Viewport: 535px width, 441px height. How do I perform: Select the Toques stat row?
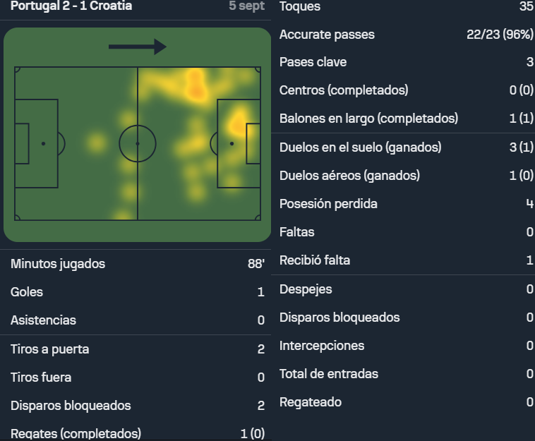coord(406,6)
